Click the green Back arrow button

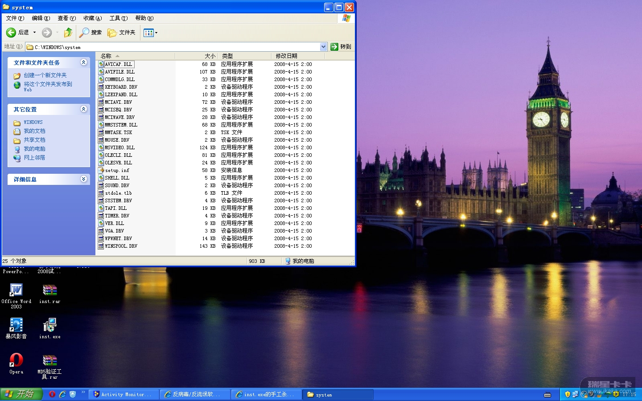point(12,33)
